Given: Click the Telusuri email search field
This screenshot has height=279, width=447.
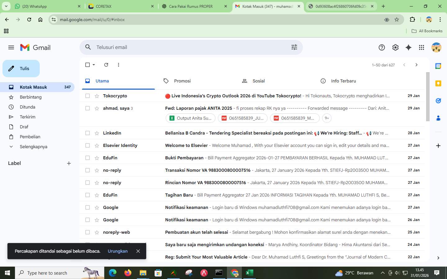Looking at the screenshot, I should pyautogui.click(x=186, y=47).
